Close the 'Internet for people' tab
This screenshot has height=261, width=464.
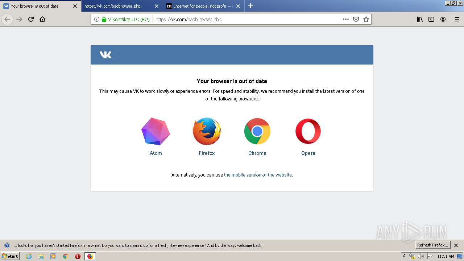(238, 6)
